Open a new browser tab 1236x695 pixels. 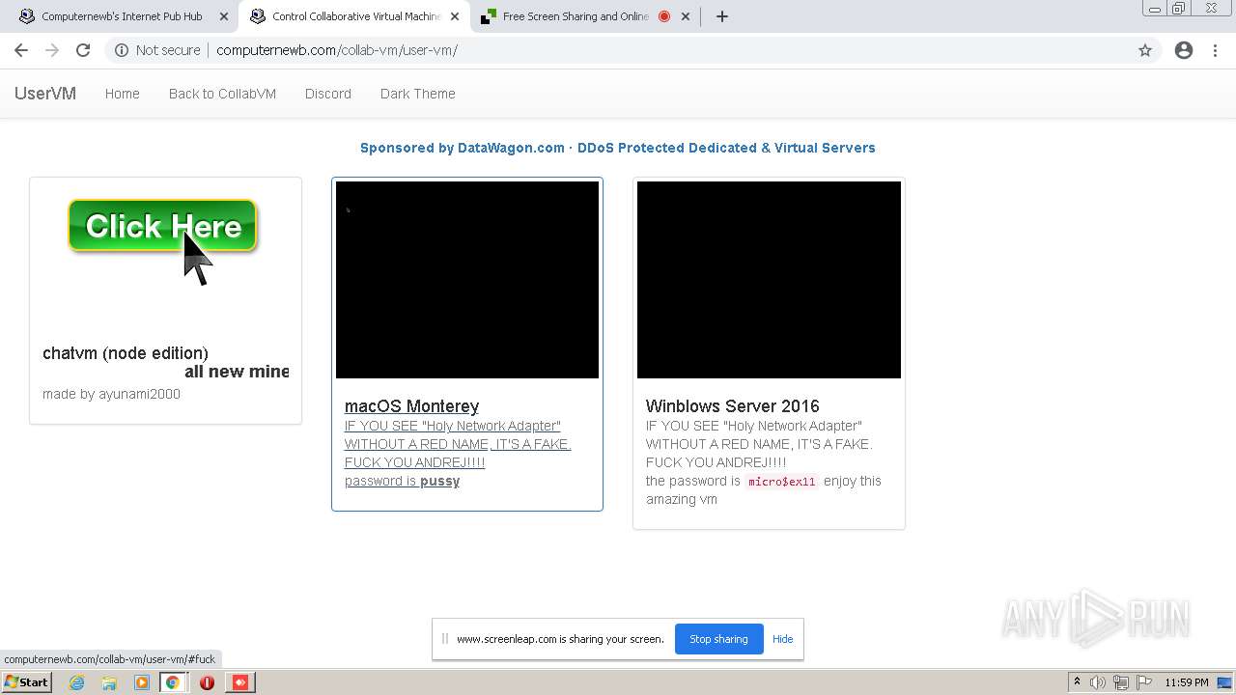click(721, 16)
